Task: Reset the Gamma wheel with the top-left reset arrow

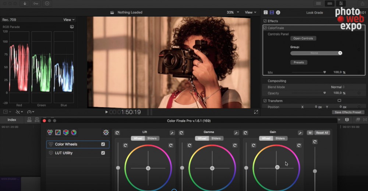Action: click(x=181, y=133)
